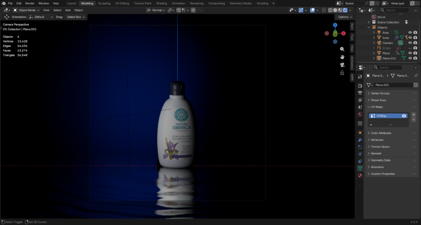Open the Normal orientation dropdown
The width and height of the screenshot is (421, 225).
[x=156, y=10]
